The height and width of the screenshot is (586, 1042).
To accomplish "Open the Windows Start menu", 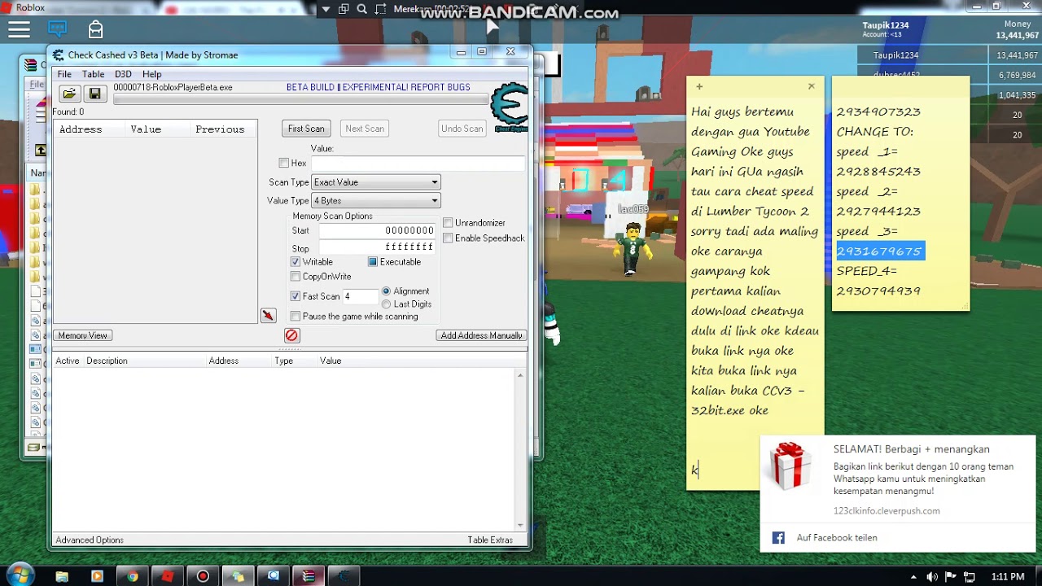I will click(x=20, y=576).
